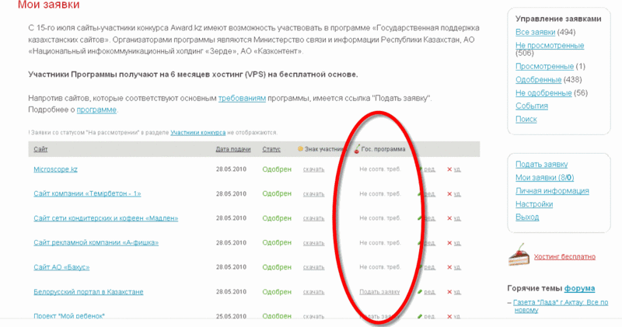Open Настройки link

(534, 204)
